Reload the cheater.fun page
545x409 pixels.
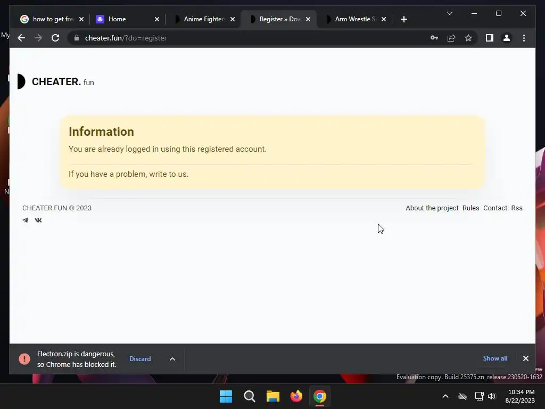[55, 38]
